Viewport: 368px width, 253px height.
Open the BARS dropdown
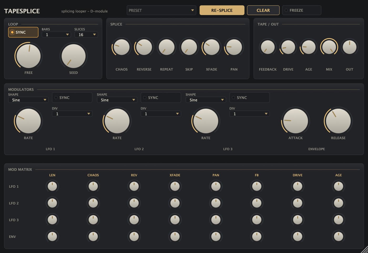[x=56, y=35]
